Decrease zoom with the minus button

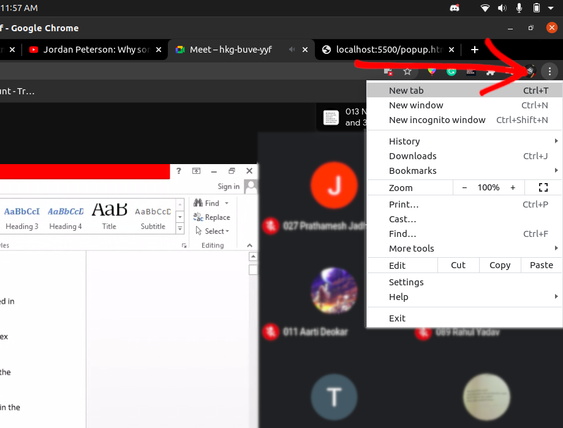[x=464, y=187]
